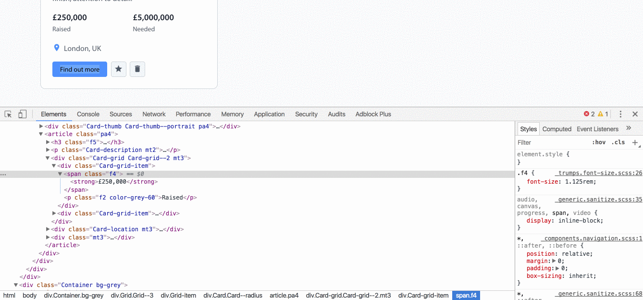Toggle the device toolbar icon
The image size is (643, 300).
23,114
